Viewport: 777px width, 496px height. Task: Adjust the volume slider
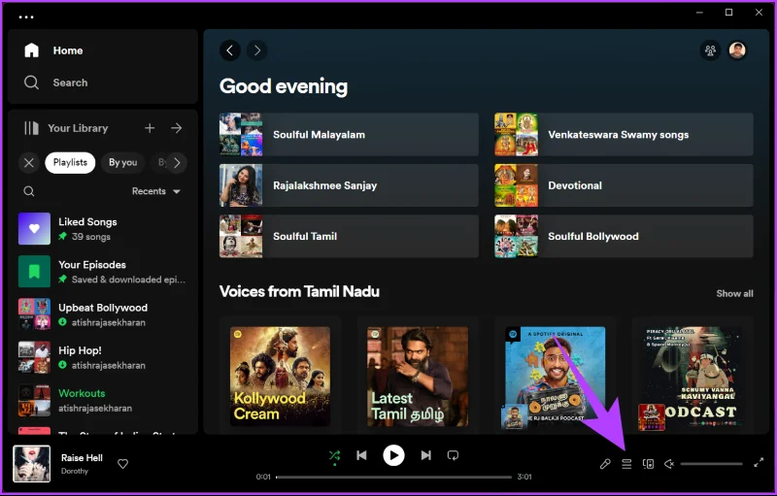pyautogui.click(x=711, y=464)
